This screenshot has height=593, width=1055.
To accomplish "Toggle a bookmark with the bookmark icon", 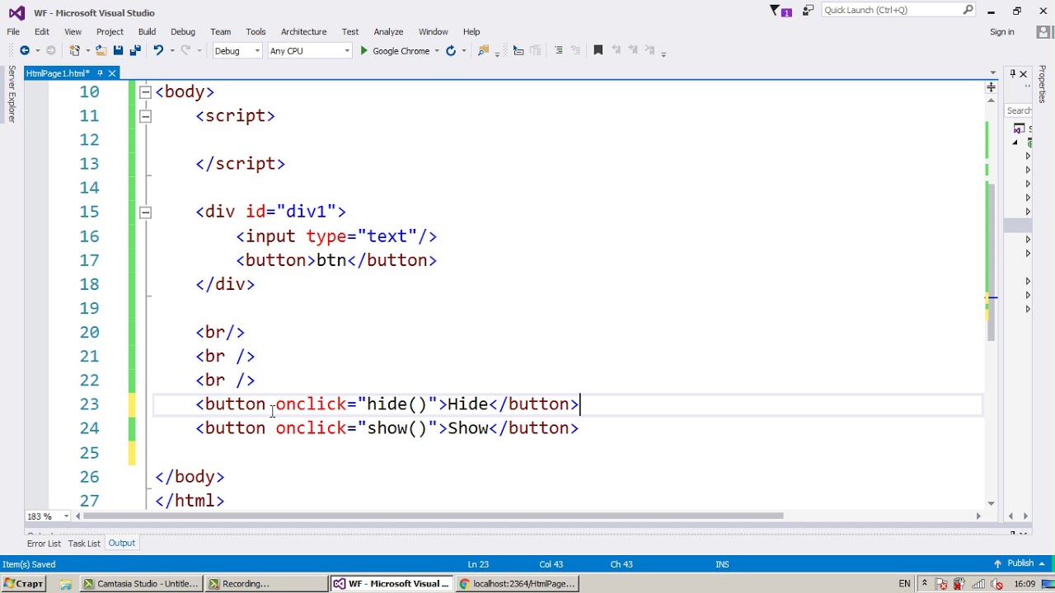I will click(x=598, y=51).
